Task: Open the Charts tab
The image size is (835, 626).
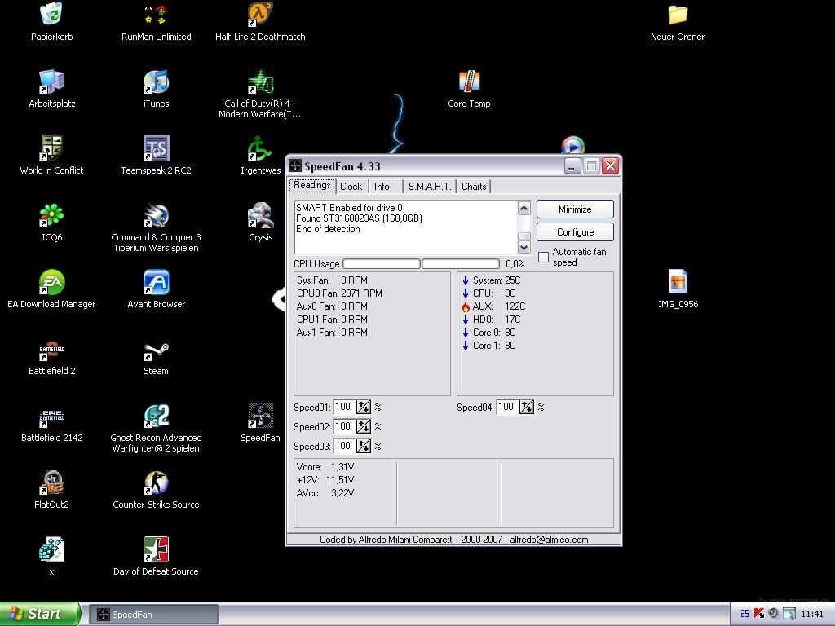Action: [x=474, y=187]
